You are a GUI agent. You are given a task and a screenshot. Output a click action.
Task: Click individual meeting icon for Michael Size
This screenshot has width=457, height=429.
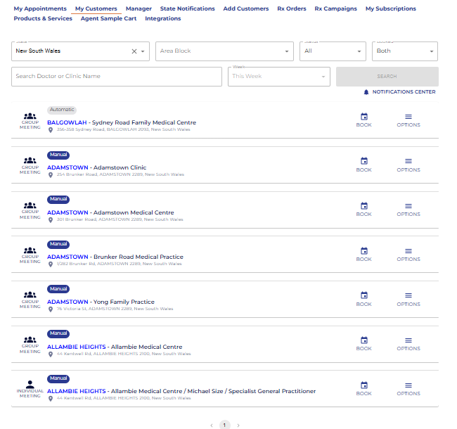tap(30, 385)
